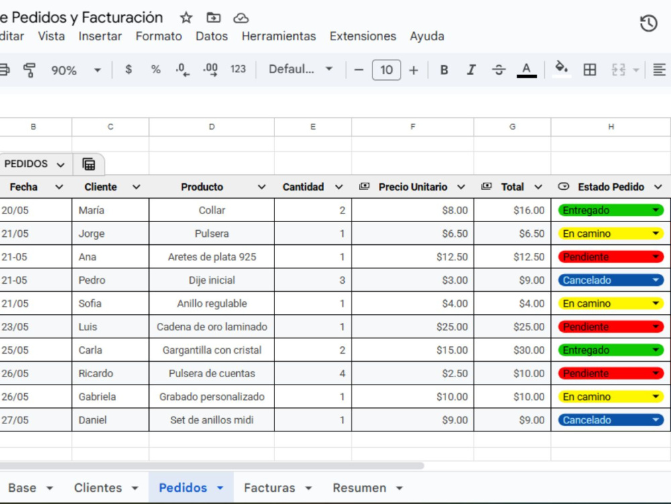Click the move to folder icon
The width and height of the screenshot is (671, 504).
(213, 17)
